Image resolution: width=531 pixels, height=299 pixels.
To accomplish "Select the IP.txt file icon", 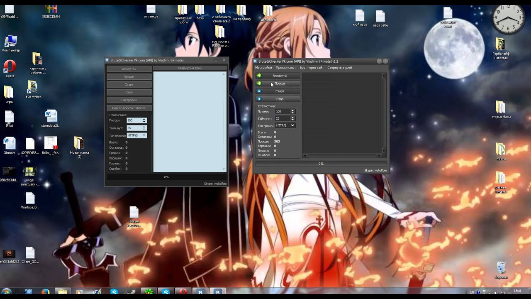I will tap(9, 119).
